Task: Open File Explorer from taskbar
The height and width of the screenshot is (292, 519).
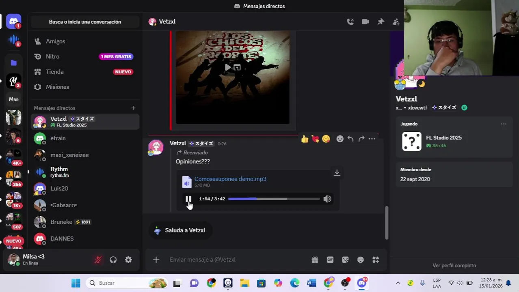Action: [244, 283]
